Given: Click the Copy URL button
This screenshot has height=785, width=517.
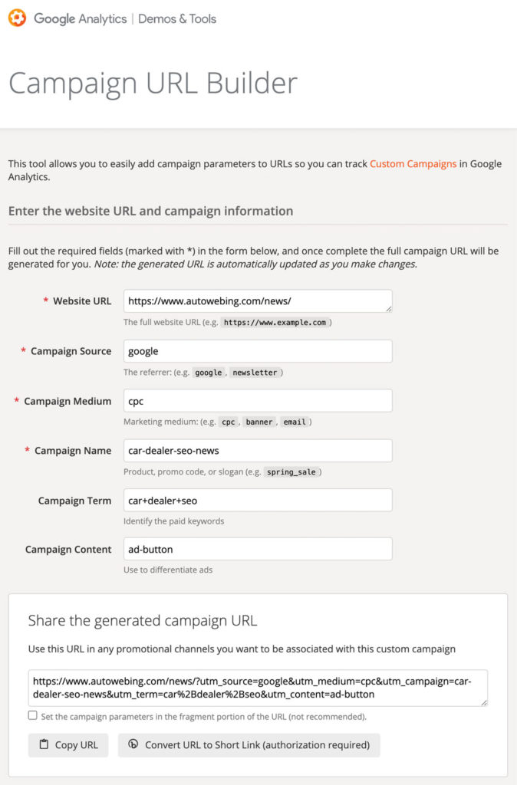Looking at the screenshot, I should (x=68, y=745).
